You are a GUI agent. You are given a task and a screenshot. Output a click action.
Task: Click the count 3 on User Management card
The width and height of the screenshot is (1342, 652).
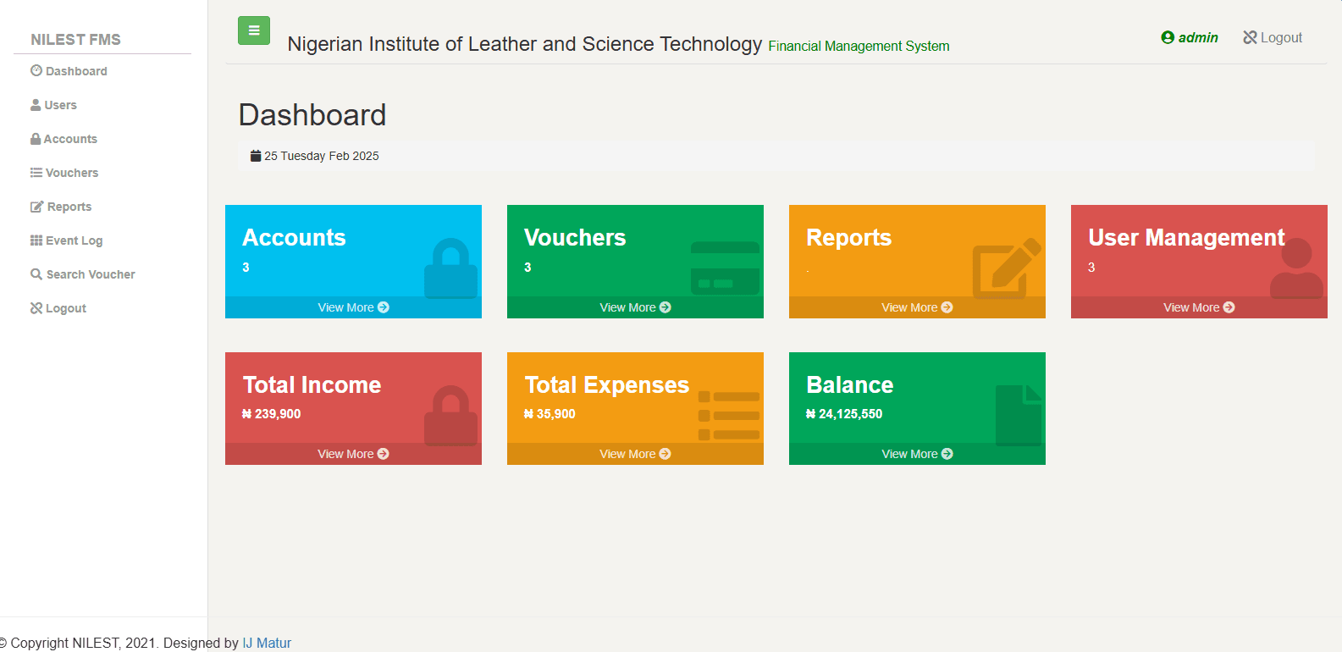(x=1091, y=267)
